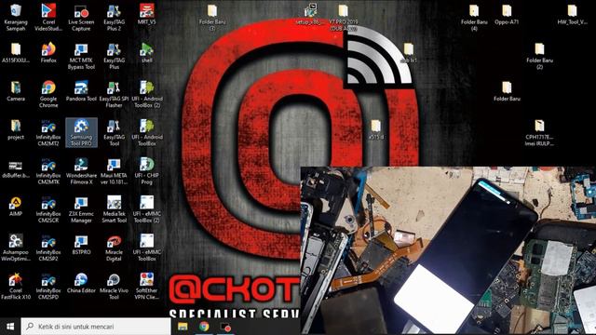
Task: Open InfinityBox CM2SCR shortcut
Action: pos(48,209)
